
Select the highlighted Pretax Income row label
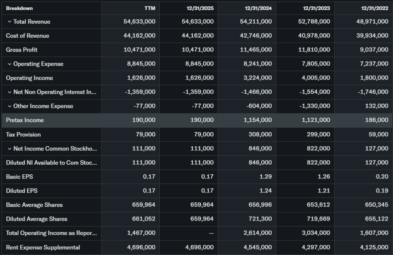pos(25,120)
